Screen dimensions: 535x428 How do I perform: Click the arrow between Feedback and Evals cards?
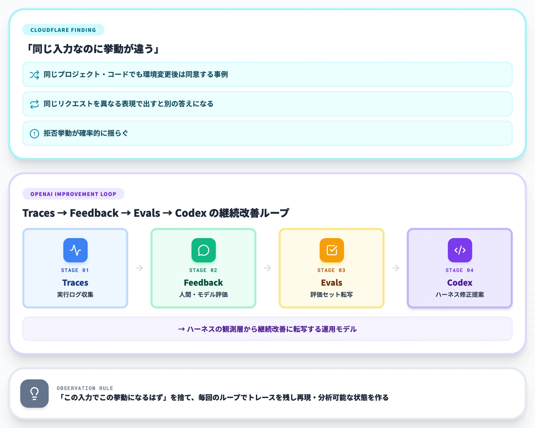pyautogui.click(x=267, y=268)
